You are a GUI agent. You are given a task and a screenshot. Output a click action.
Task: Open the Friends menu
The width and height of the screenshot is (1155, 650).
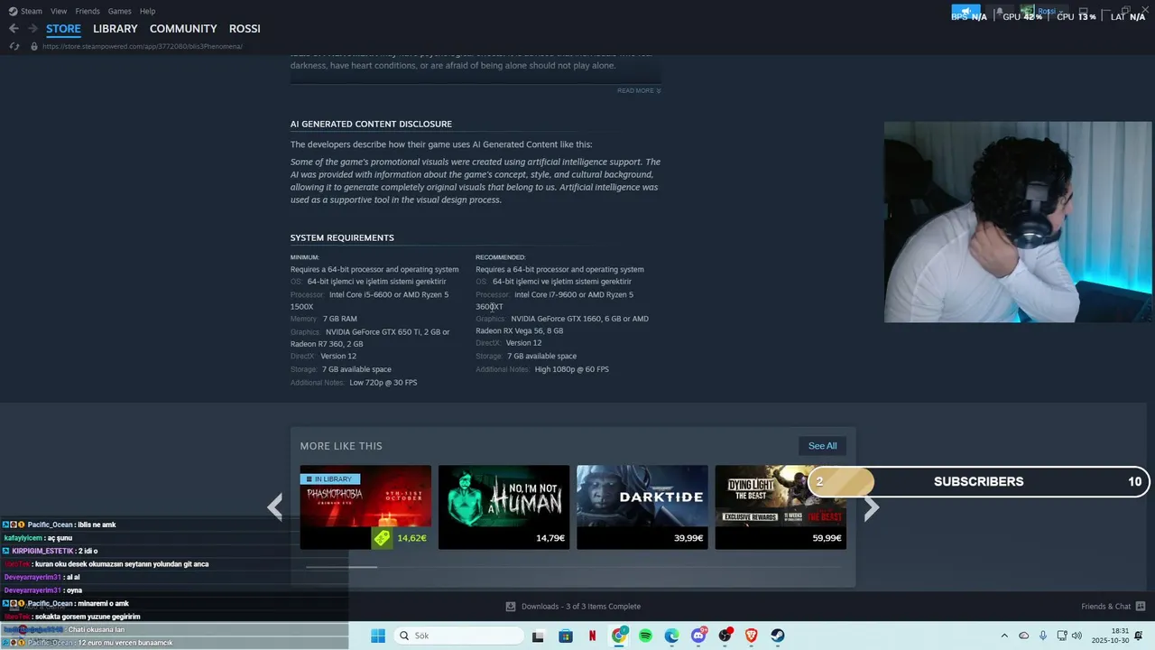[x=88, y=11]
